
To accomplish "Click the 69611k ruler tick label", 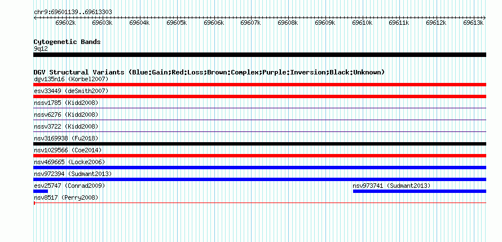I will point(399,23).
